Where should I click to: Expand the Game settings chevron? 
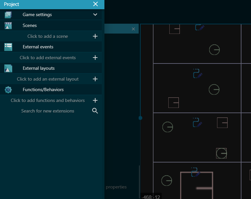pyautogui.click(x=95, y=14)
